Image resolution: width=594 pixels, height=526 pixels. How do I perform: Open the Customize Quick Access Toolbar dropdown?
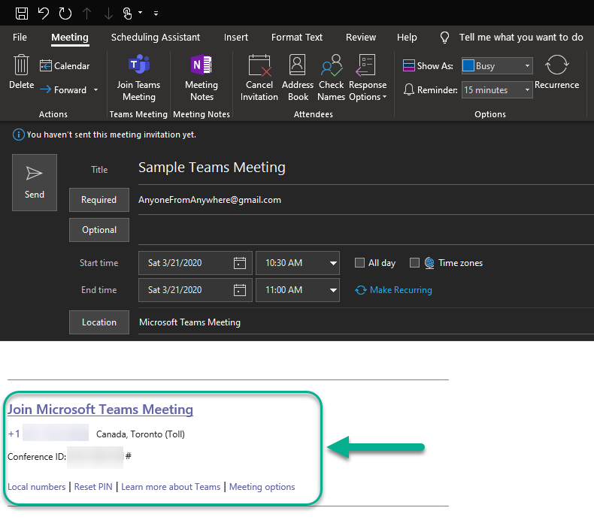[156, 14]
